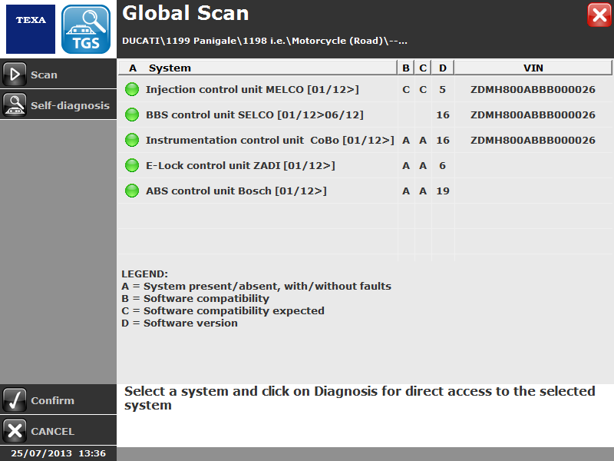Click VIN cell of BBS SELCO row
This screenshot has height=461, width=614.
[533, 114]
